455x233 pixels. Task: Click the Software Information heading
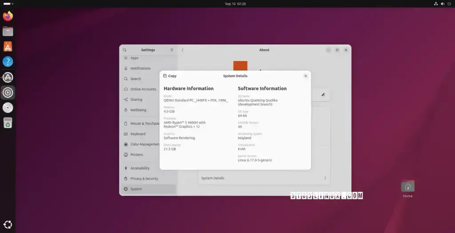point(262,89)
